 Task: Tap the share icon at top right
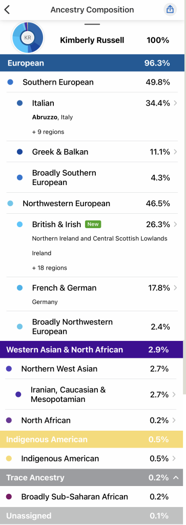170,10
